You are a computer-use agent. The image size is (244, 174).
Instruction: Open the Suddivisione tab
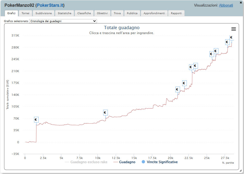tap(44, 13)
